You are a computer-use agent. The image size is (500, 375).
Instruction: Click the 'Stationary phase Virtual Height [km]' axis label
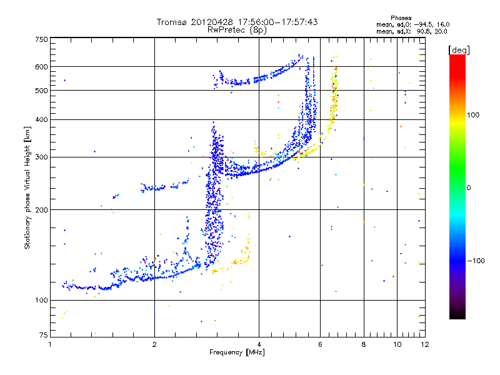(27, 188)
